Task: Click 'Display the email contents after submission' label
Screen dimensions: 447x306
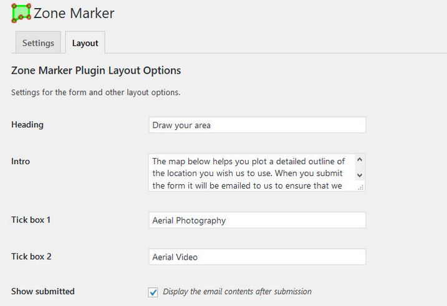Action: pyautogui.click(x=237, y=292)
